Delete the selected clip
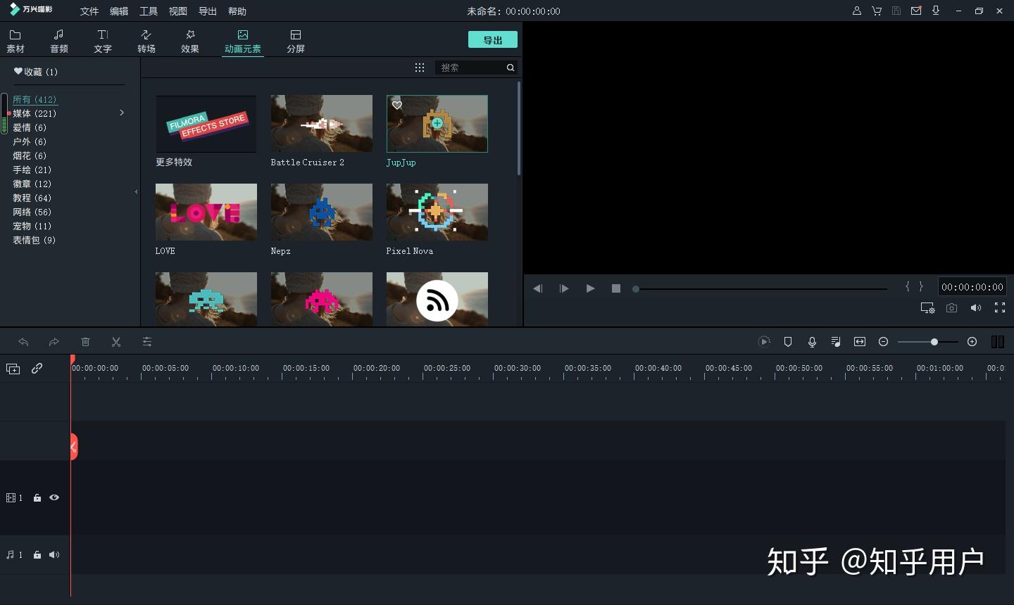 click(x=85, y=342)
